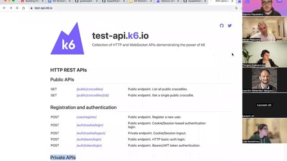Image resolution: width=287 pixels, height=161 pixels.
Task: Stop page loading with X button
Action: [x=17, y=8]
